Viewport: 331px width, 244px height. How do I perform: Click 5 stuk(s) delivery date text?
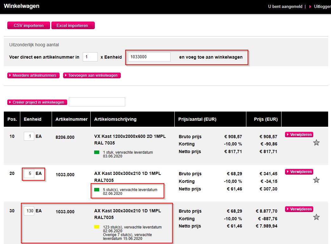[130, 192]
